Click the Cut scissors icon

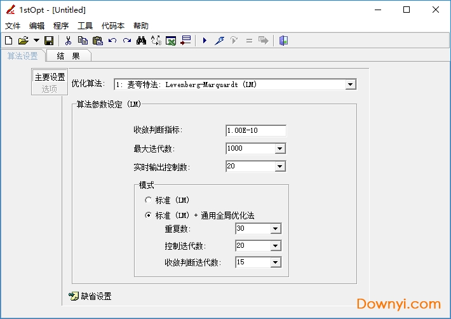tap(68, 41)
